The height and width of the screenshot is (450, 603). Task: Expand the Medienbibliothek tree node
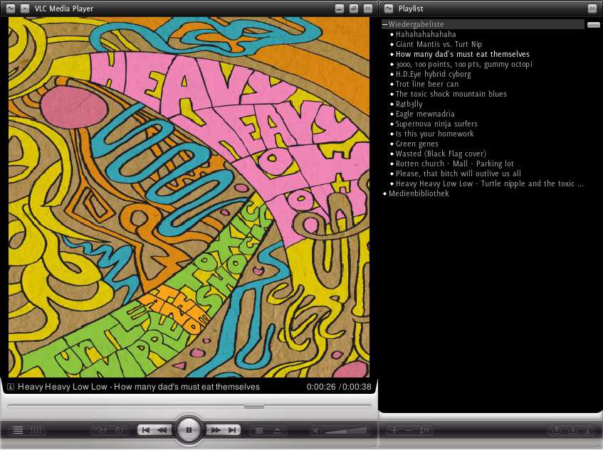tap(385, 193)
